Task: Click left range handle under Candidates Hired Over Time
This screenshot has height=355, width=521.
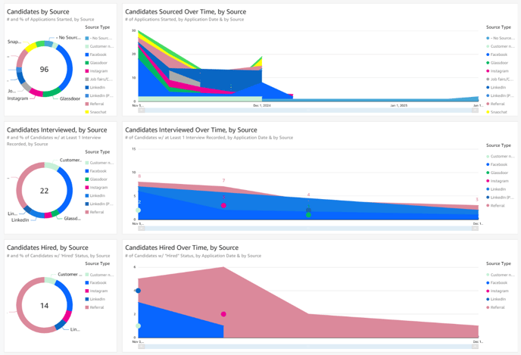Action: (x=142, y=347)
